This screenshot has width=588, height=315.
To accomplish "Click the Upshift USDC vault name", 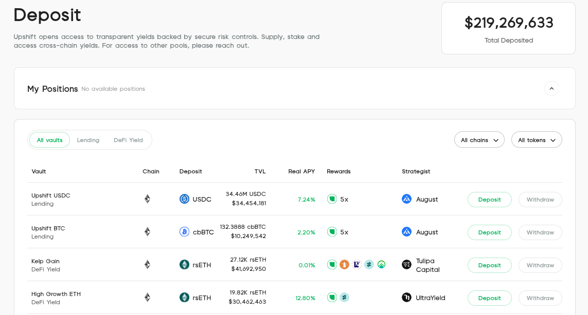I will [50, 195].
